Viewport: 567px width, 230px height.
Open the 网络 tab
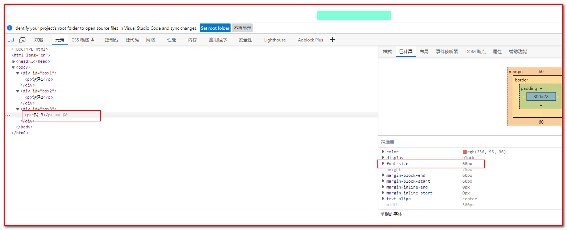[x=150, y=40]
